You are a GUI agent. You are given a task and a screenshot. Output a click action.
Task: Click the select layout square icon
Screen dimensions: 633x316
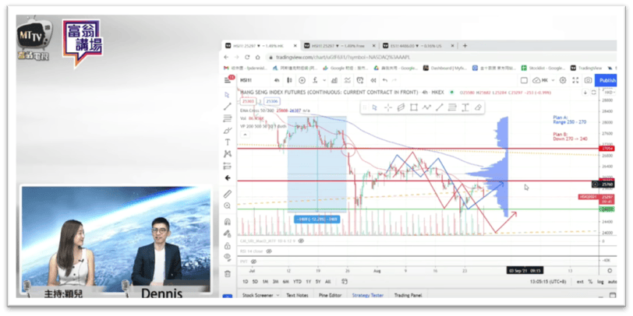[524, 80]
